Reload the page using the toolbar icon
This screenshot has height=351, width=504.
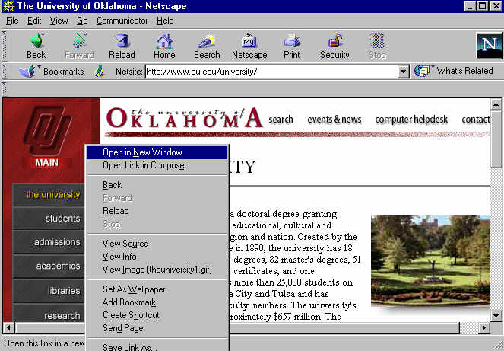[x=122, y=40]
